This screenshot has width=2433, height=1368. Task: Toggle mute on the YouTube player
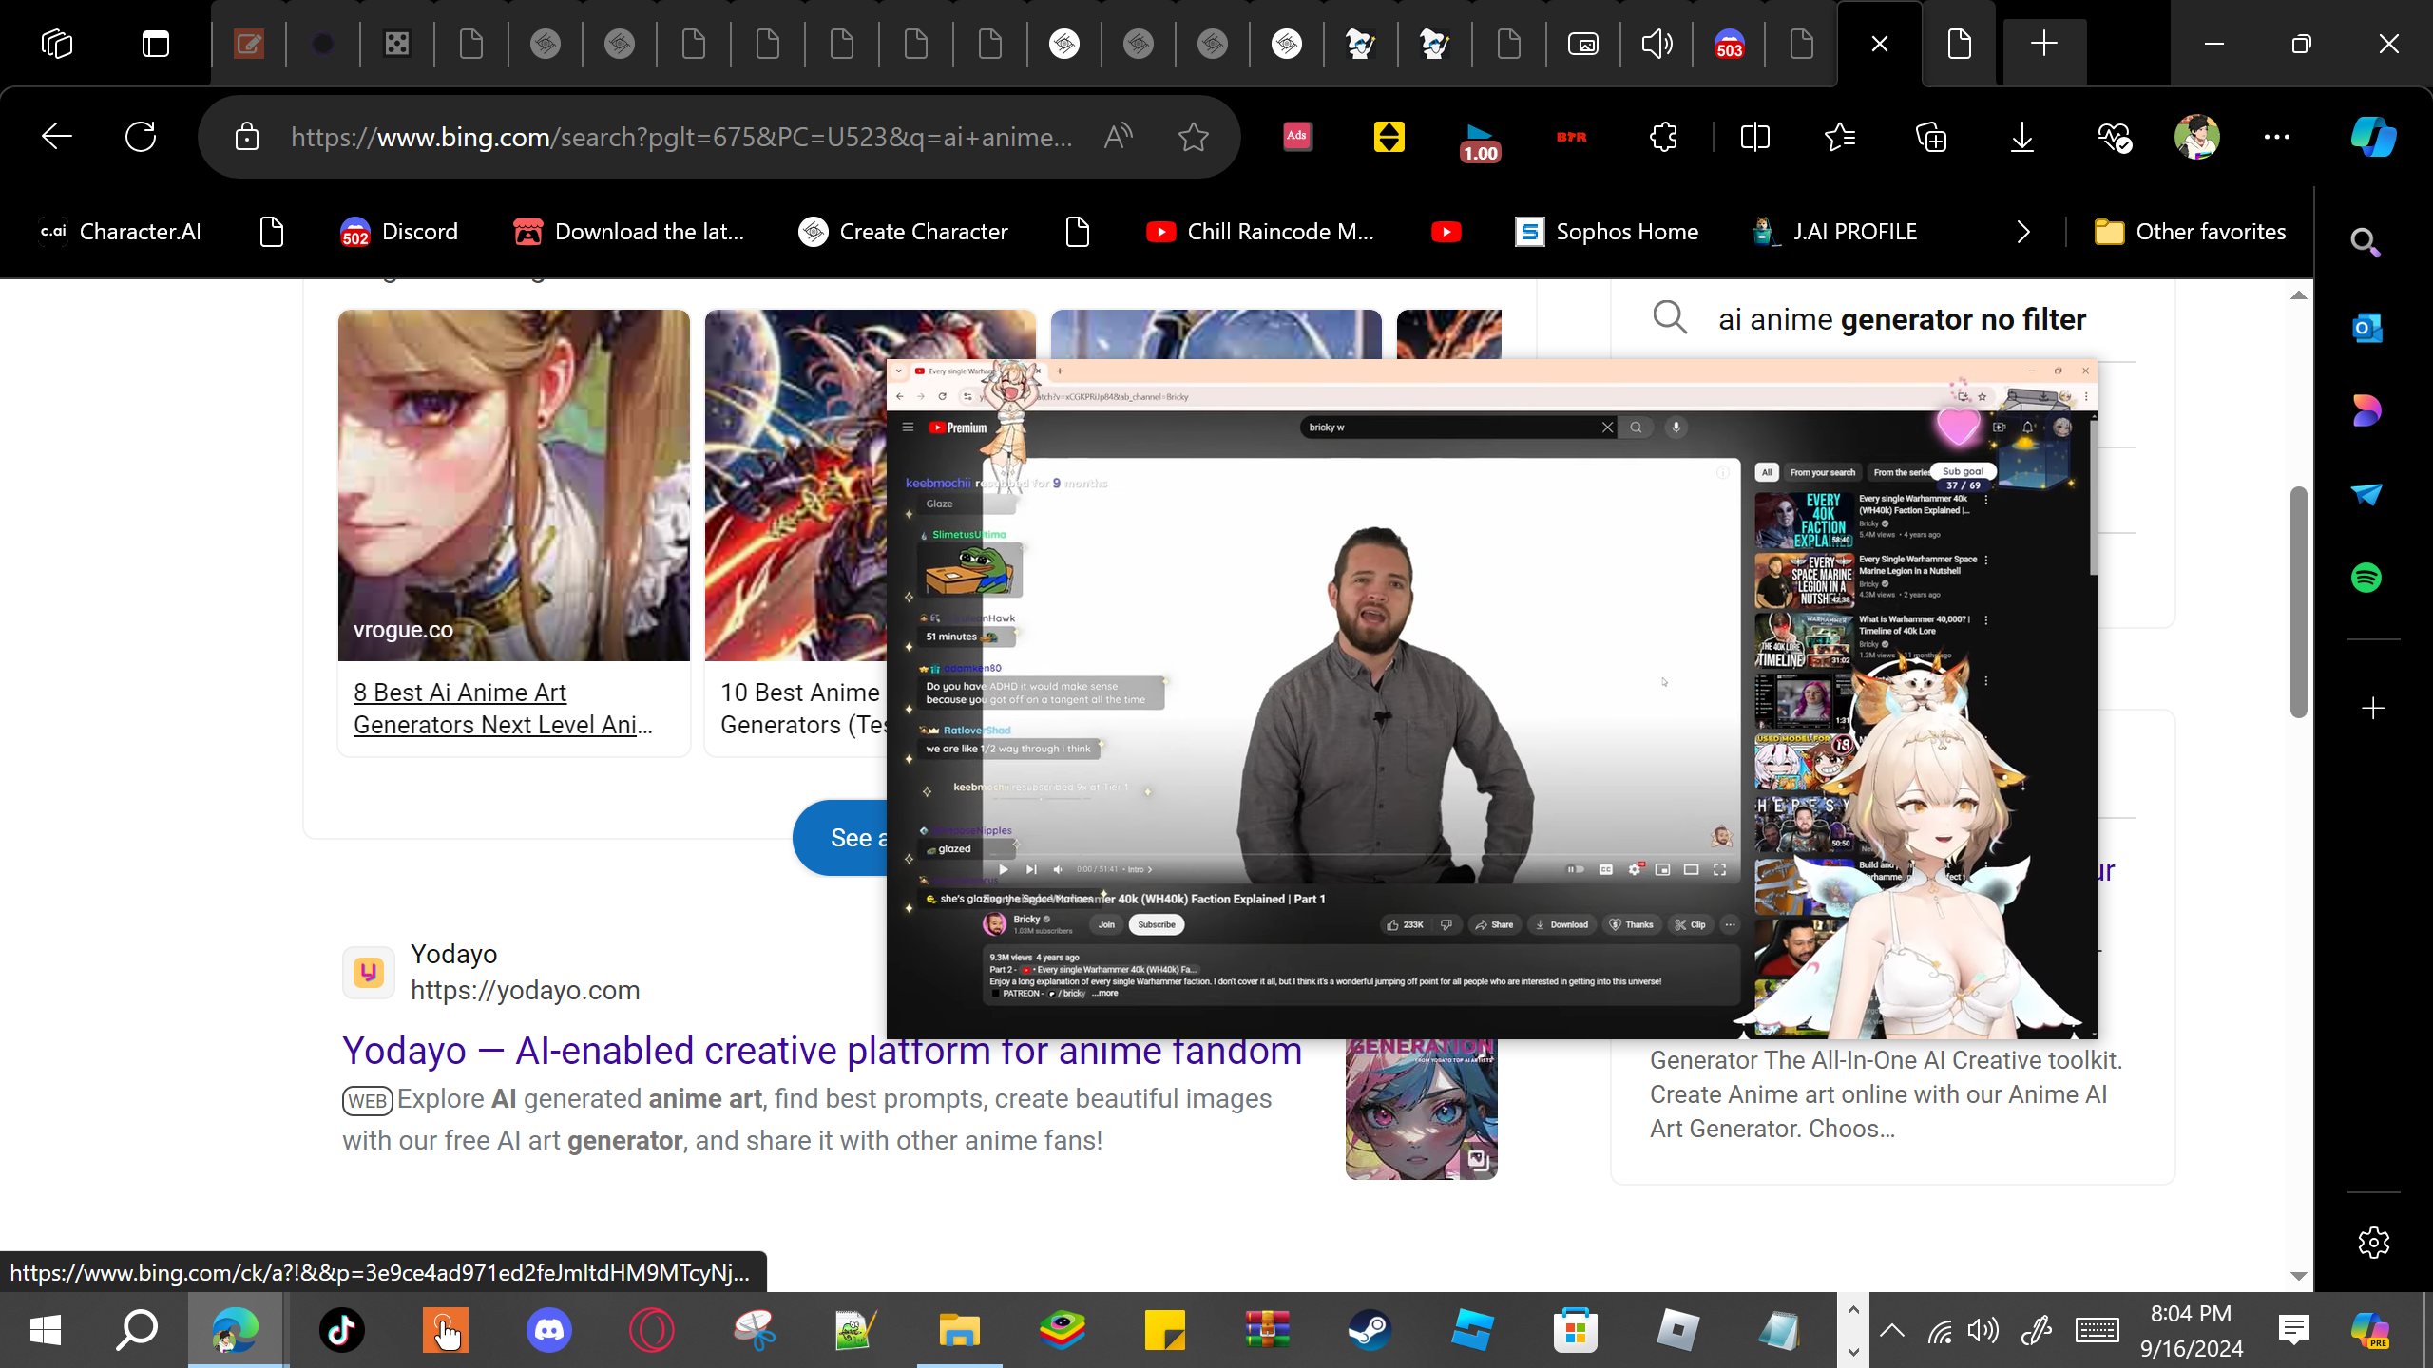(1058, 869)
